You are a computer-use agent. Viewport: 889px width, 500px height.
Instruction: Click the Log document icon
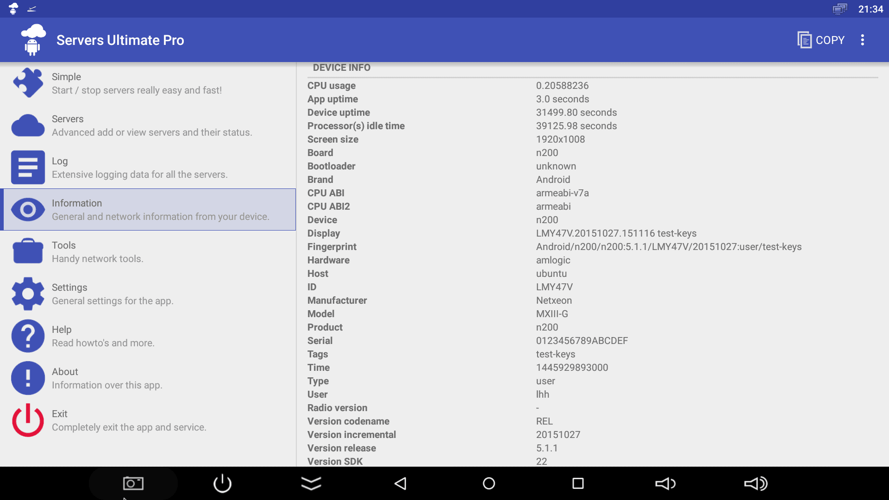tap(28, 167)
